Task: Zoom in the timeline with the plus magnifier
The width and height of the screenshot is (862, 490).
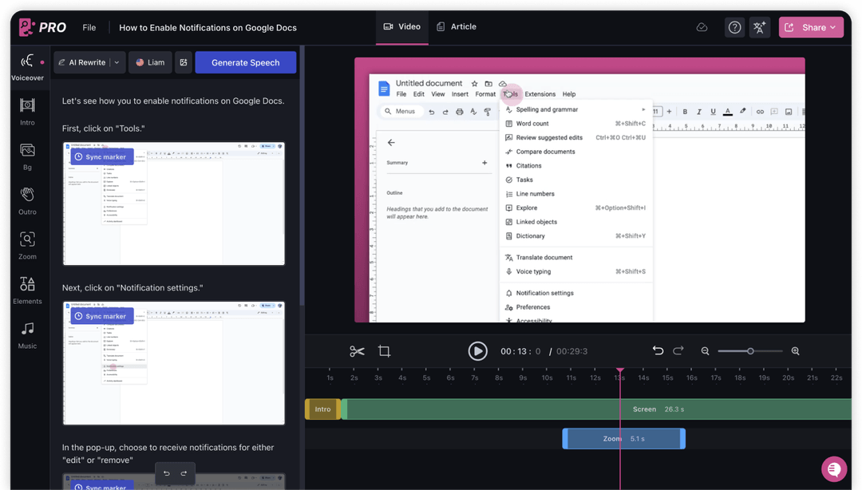Action: 795,351
